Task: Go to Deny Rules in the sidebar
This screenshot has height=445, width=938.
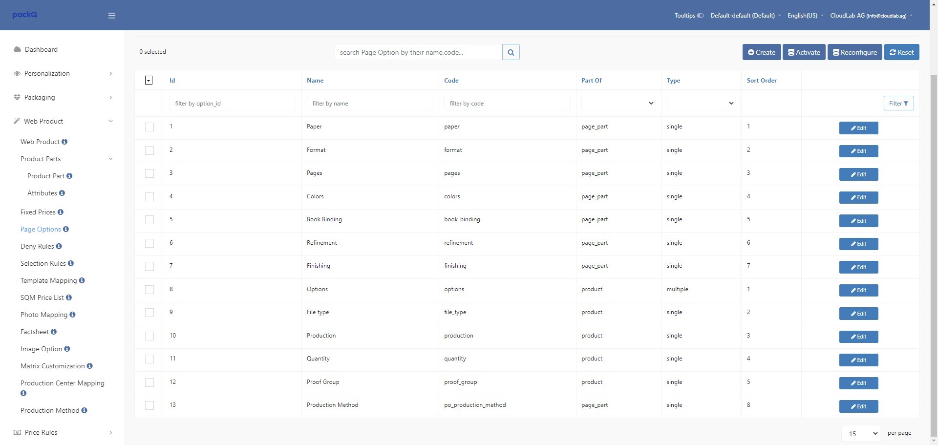Action: click(37, 246)
